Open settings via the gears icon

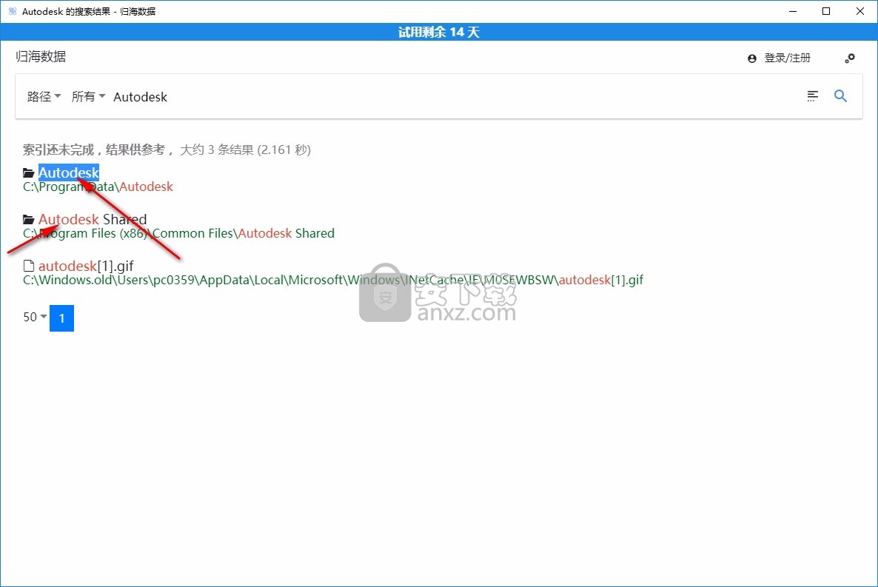[850, 58]
